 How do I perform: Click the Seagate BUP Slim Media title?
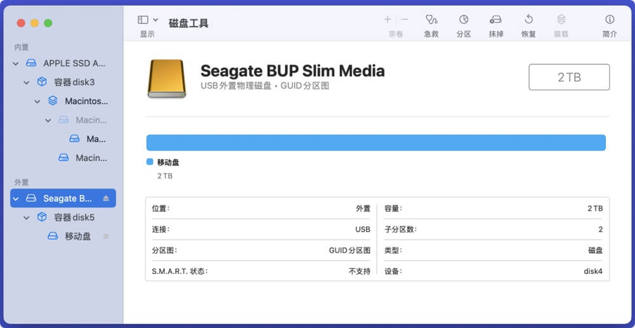[292, 71]
